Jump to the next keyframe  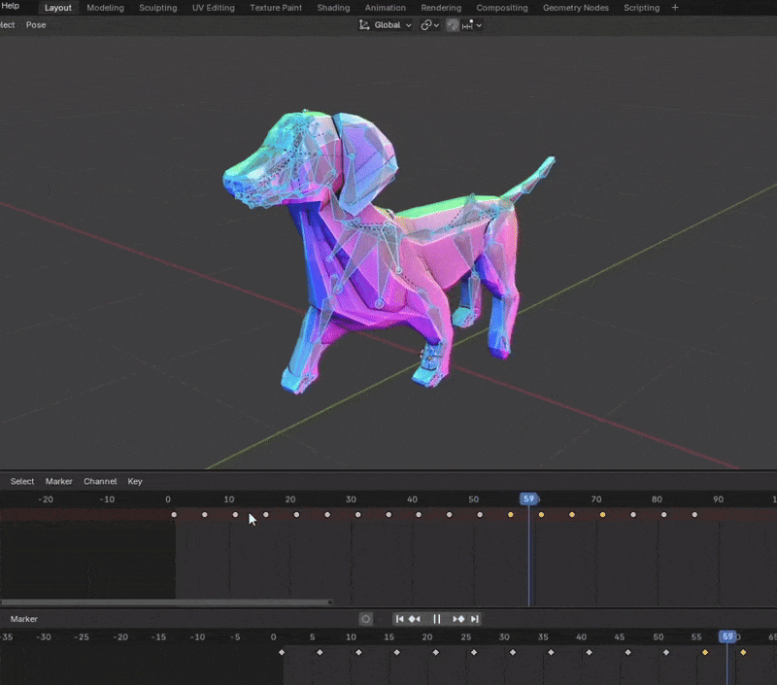click(x=458, y=619)
